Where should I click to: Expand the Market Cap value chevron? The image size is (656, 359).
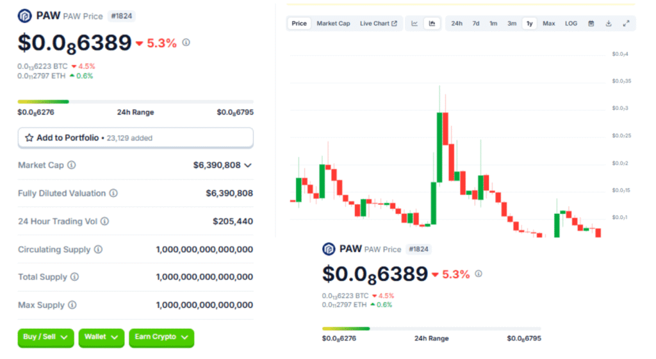click(248, 165)
